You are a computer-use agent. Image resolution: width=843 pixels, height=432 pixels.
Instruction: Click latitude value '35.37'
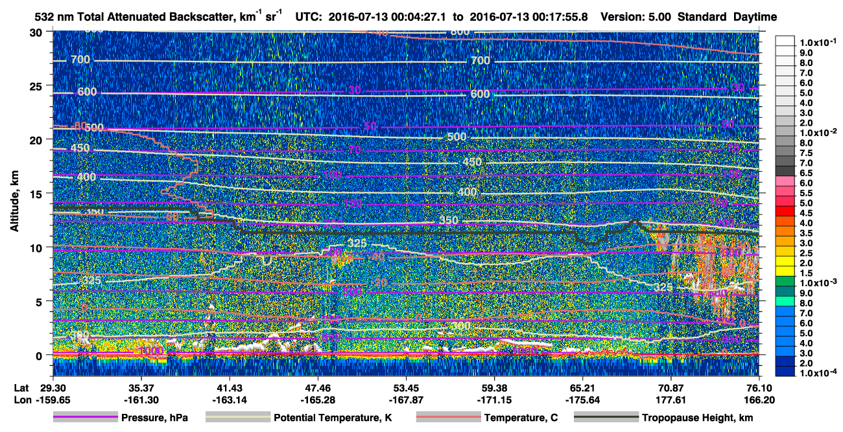141,387
